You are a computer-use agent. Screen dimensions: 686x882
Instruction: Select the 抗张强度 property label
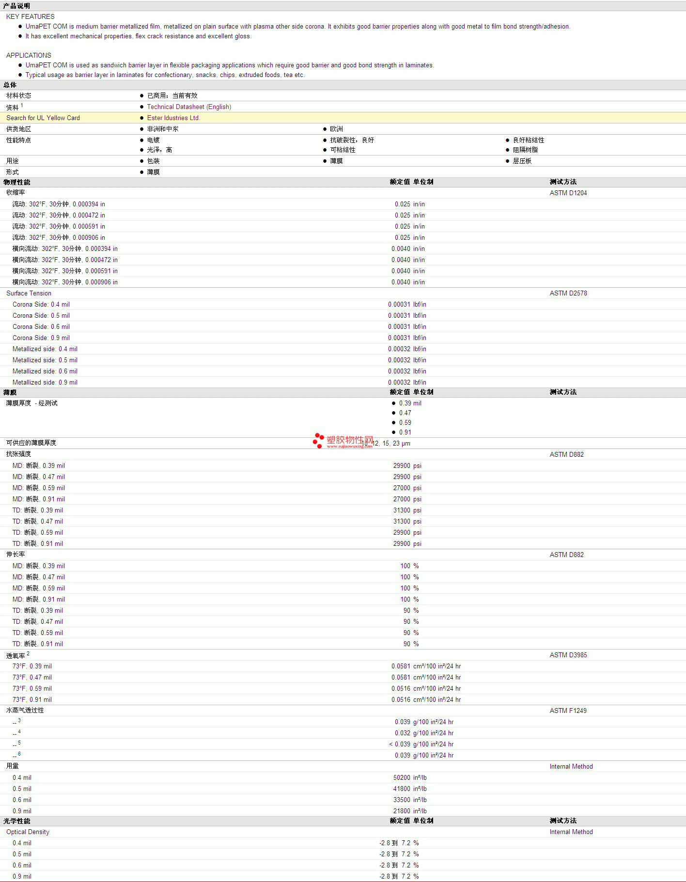[18, 454]
